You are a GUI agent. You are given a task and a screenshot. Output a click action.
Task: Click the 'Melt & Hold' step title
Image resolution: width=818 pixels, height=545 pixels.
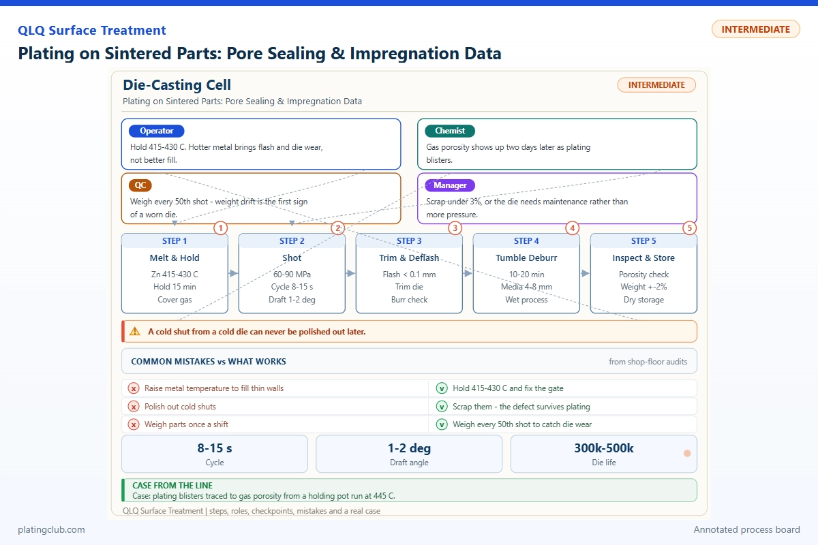tap(175, 258)
